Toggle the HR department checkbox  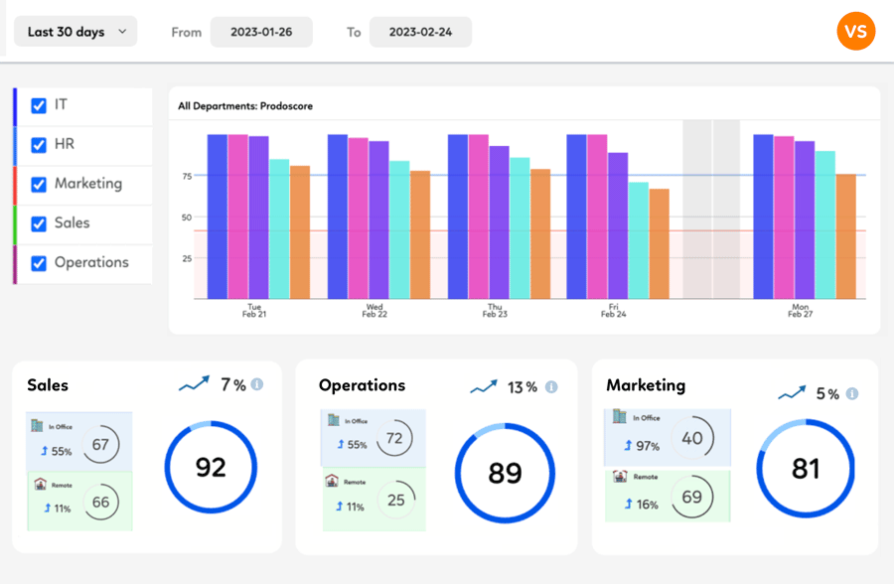(x=39, y=145)
